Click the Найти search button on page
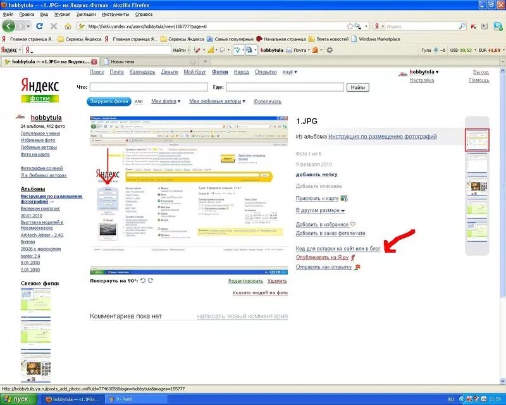The image size is (506, 405). point(357,87)
